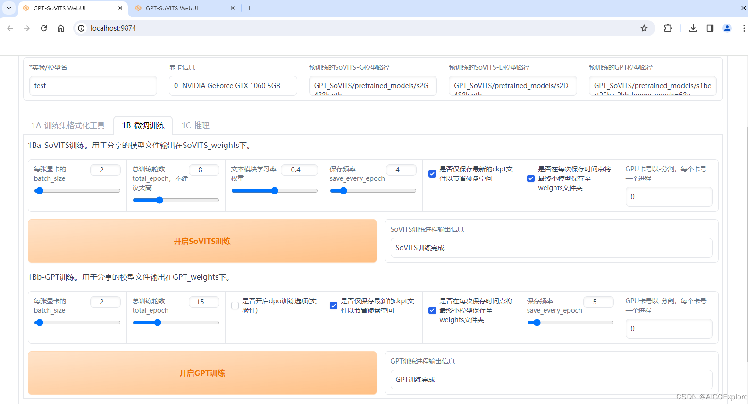Reload the localhost page
755x405 pixels.
44,28
